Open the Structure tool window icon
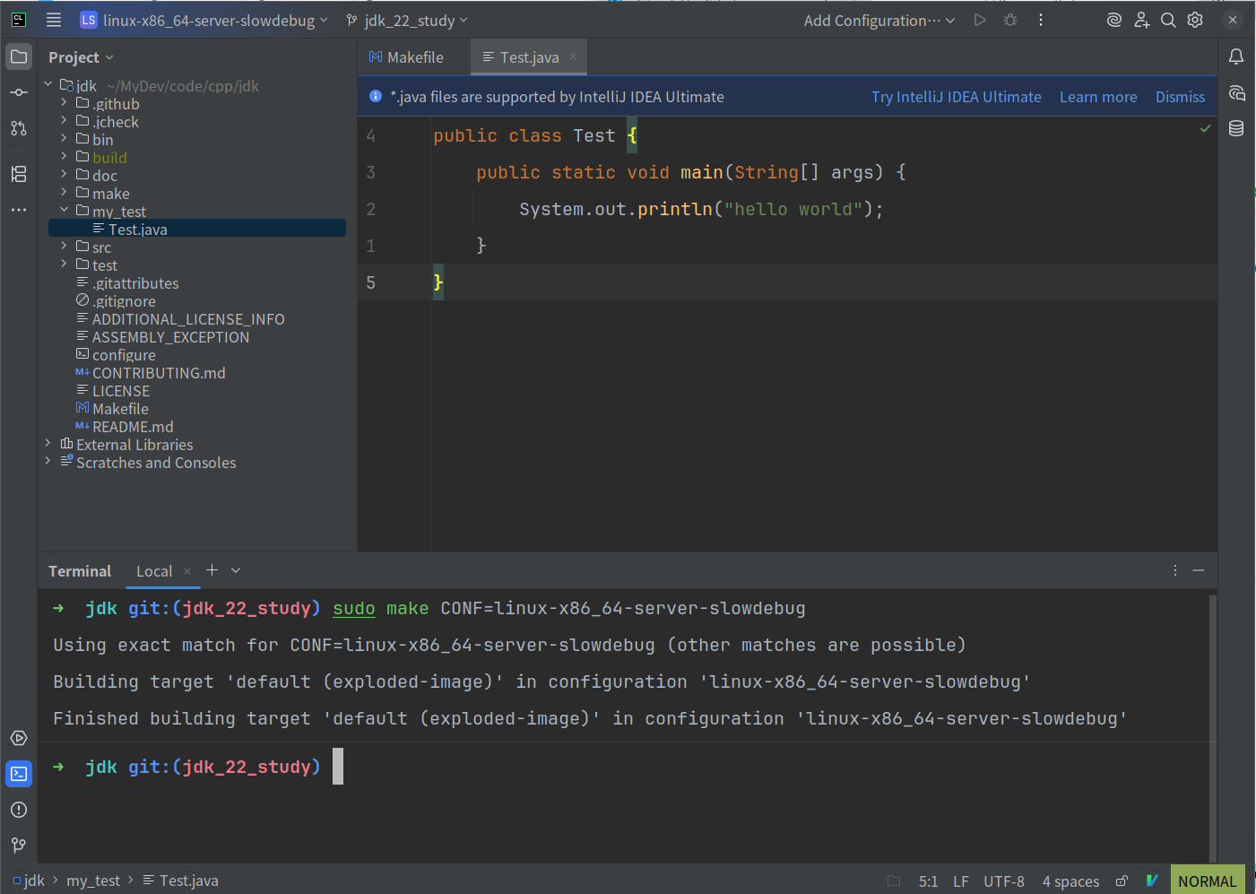The width and height of the screenshot is (1256, 894). (x=19, y=174)
